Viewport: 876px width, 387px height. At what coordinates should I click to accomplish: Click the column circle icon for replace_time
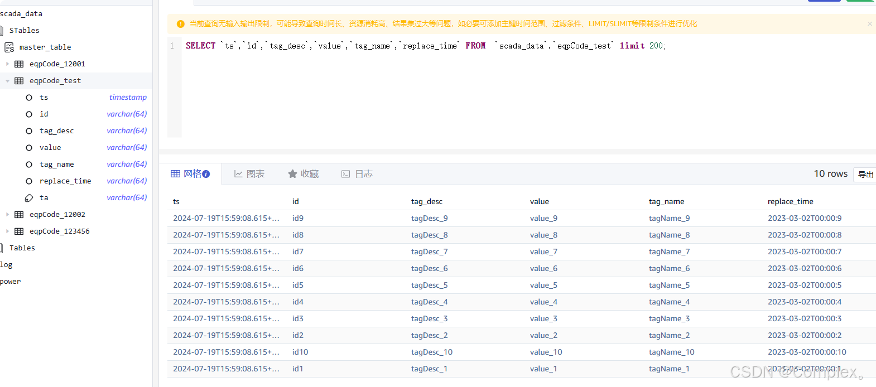(29, 181)
